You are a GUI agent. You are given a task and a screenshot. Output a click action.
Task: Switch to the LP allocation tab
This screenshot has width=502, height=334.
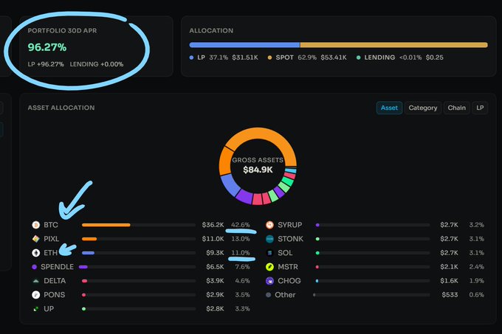(x=480, y=108)
